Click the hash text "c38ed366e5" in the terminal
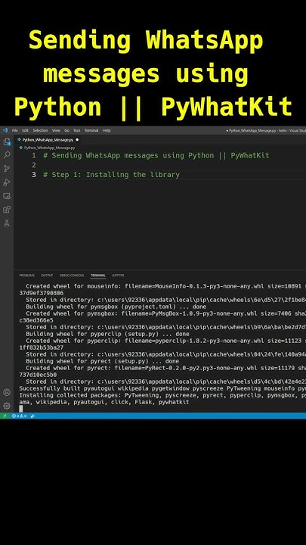The width and height of the screenshot is (306, 545). pyautogui.click(x=36, y=320)
